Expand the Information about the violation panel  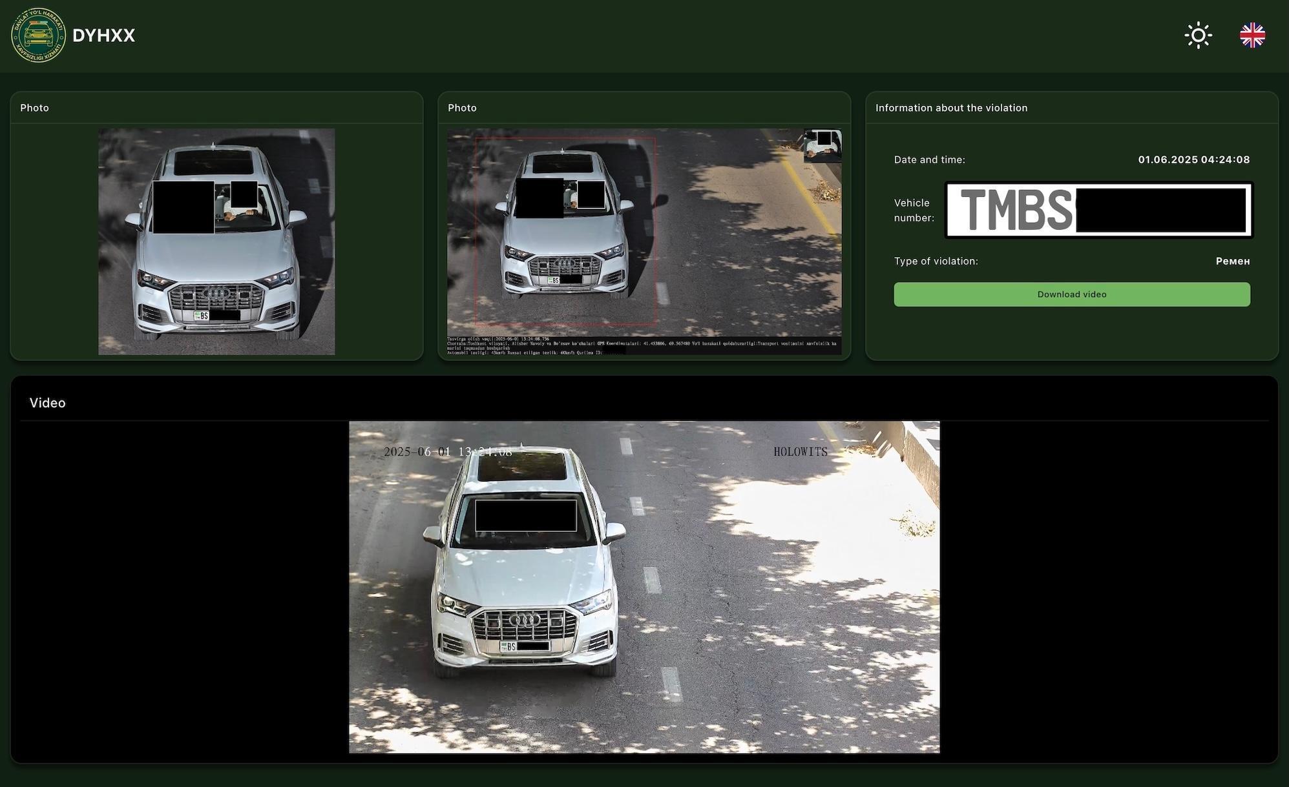pos(951,108)
